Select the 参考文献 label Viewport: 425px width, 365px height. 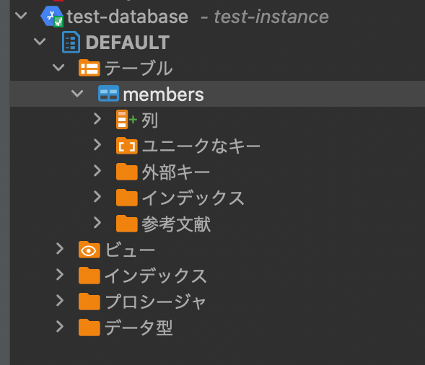(176, 224)
